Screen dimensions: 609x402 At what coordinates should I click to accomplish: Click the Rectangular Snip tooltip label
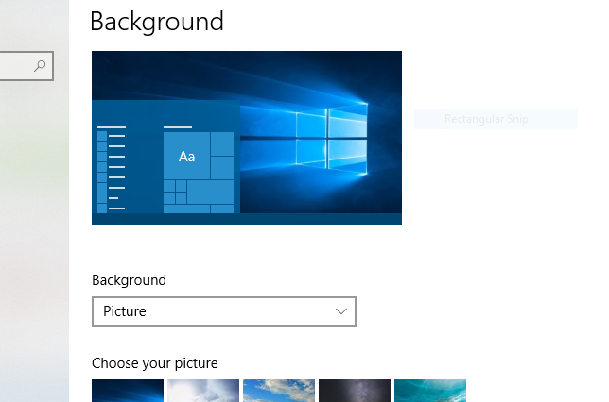tap(486, 119)
